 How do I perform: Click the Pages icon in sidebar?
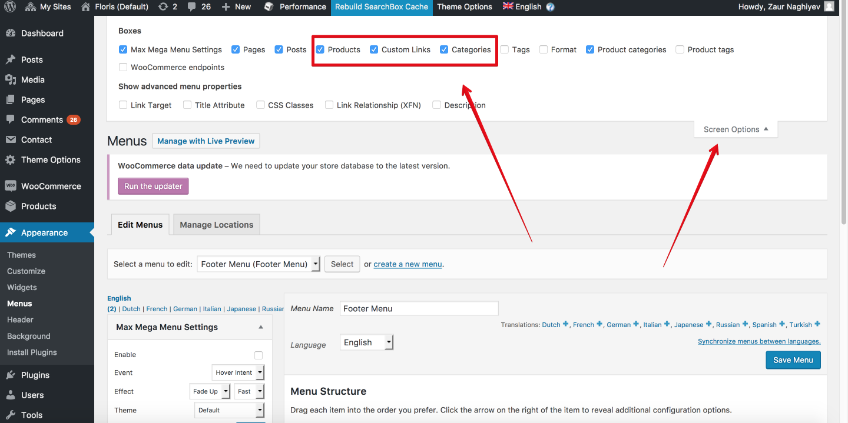11,99
